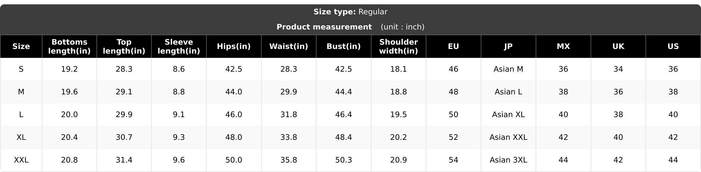Image resolution: width=701 pixels, height=172 pixels.
Task: Click the EU column header
Action: click(453, 47)
